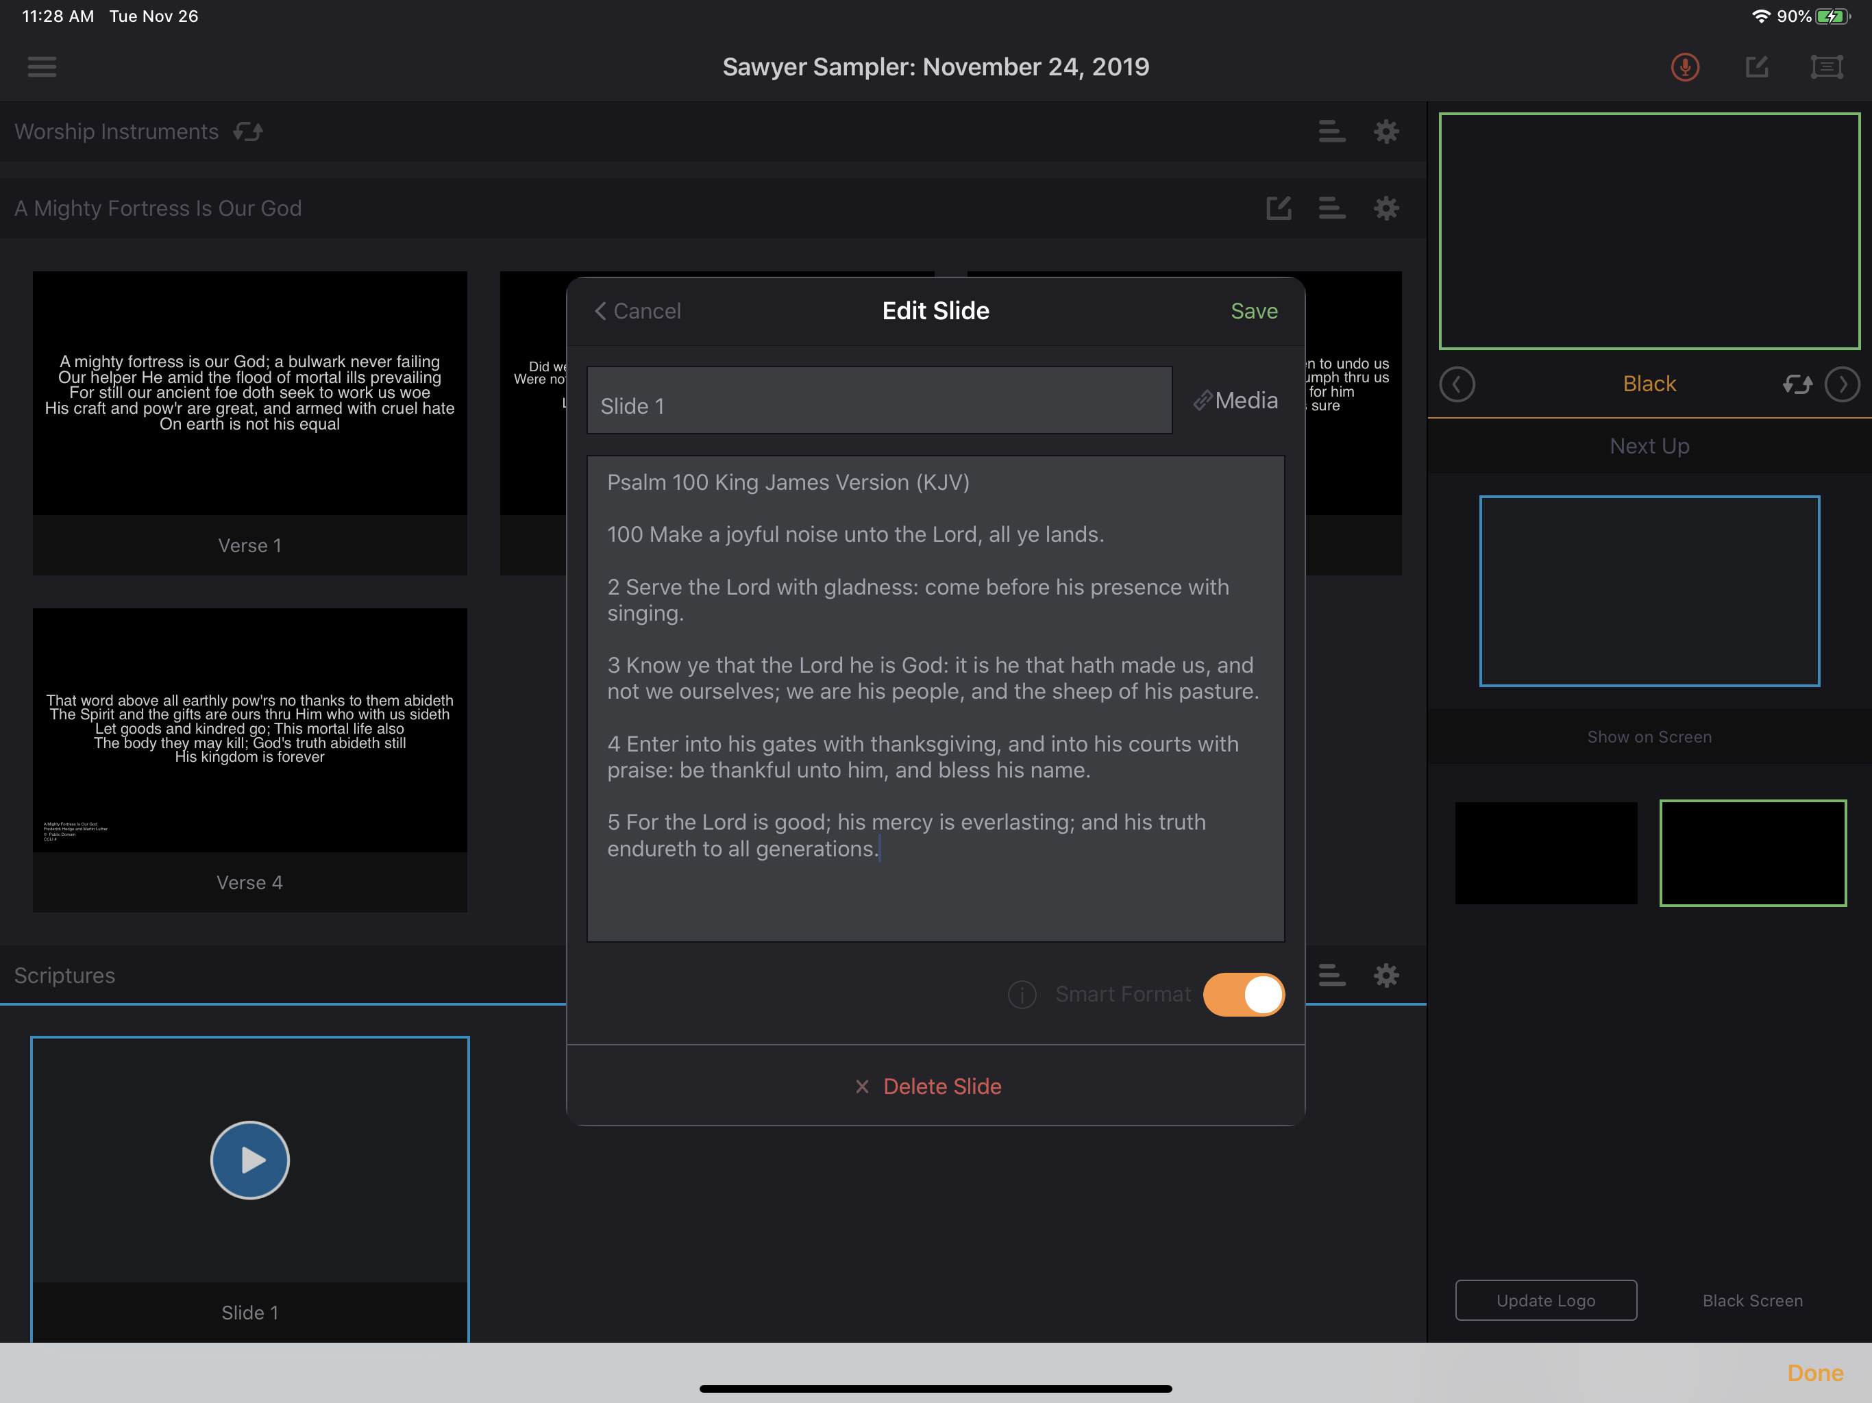Viewport: 1872px width, 1403px height.
Task: Advance with the next slide arrow
Action: click(1842, 384)
